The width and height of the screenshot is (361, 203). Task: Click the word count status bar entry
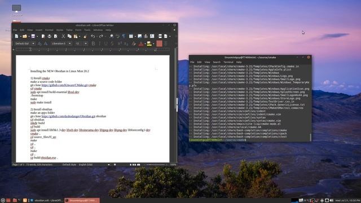click(x=39, y=165)
